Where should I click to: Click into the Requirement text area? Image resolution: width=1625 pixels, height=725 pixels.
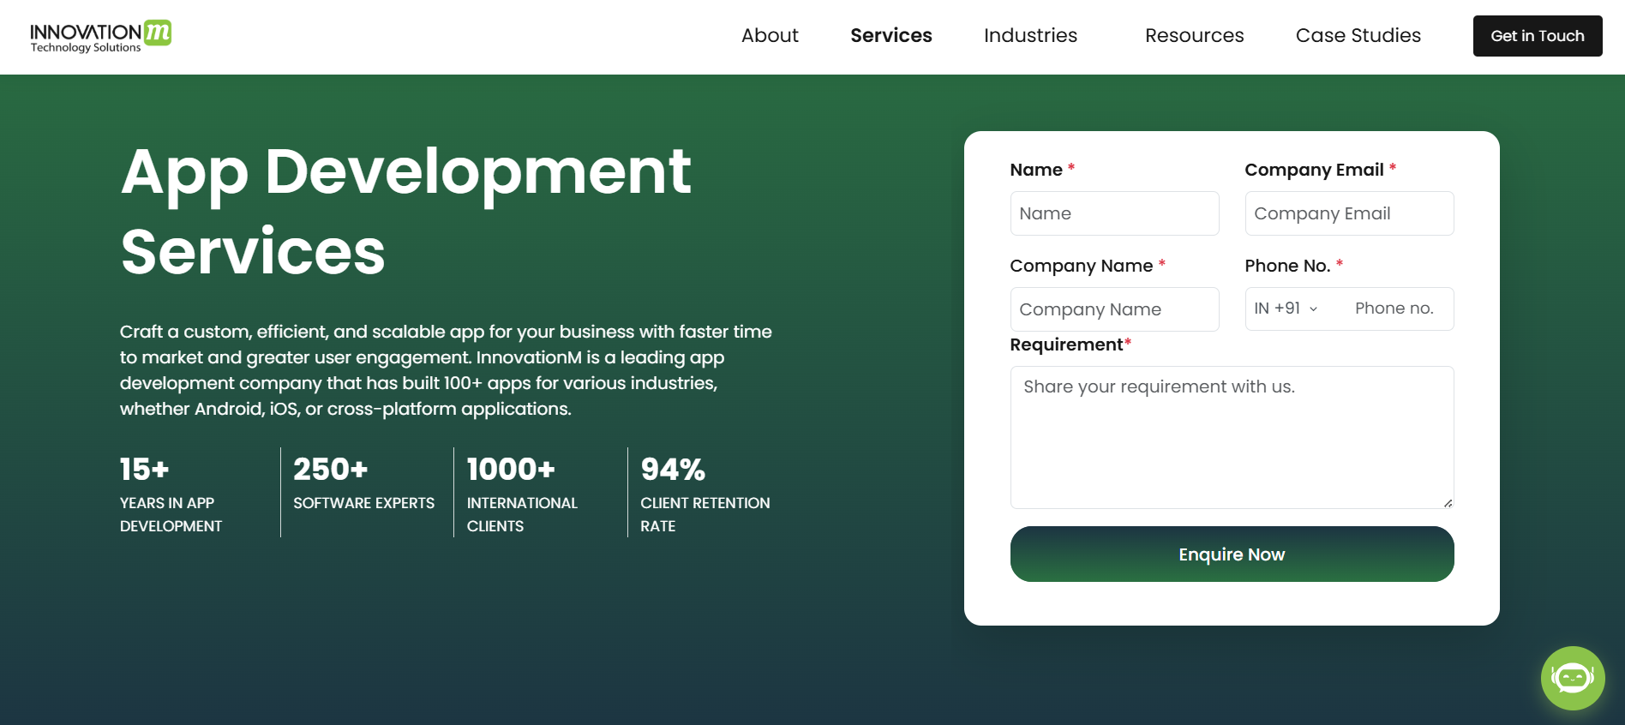point(1232,437)
